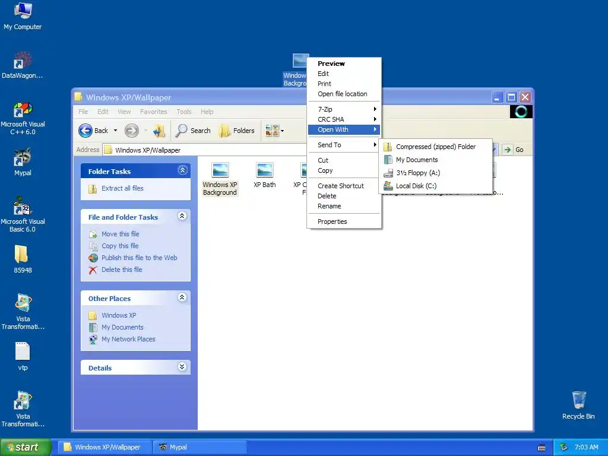Click the 7:03 AM taskbar clock
The image size is (608, 456).
[x=586, y=447]
